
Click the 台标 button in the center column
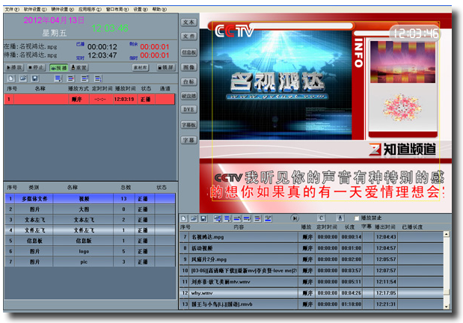coord(188,81)
